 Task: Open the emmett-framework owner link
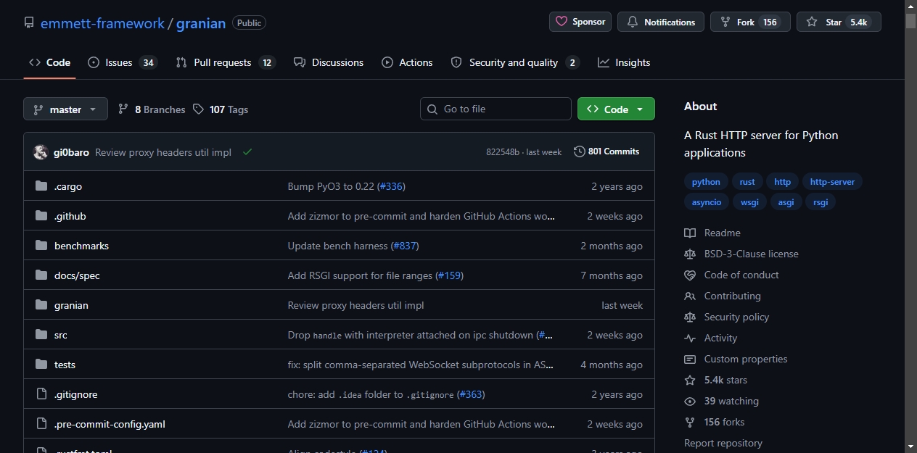(x=102, y=23)
